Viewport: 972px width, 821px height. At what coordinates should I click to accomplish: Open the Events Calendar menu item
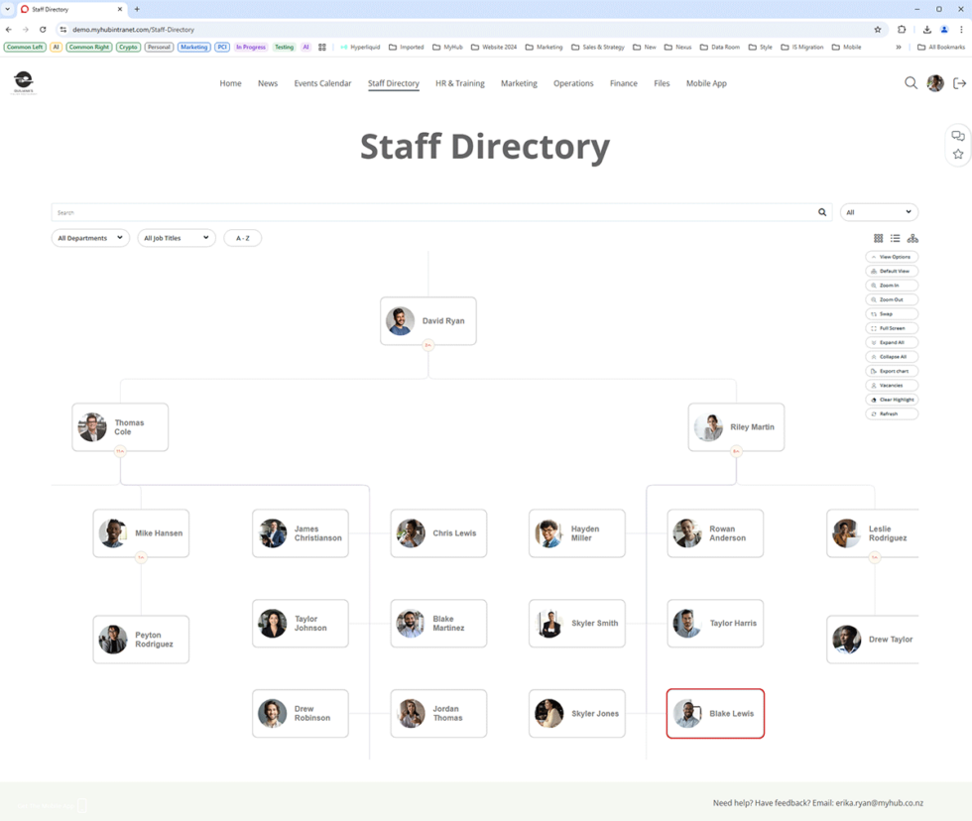322,83
